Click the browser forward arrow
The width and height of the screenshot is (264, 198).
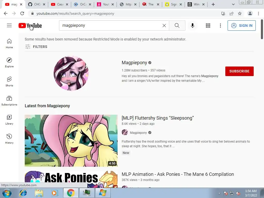pyautogui.click(x=14, y=13)
